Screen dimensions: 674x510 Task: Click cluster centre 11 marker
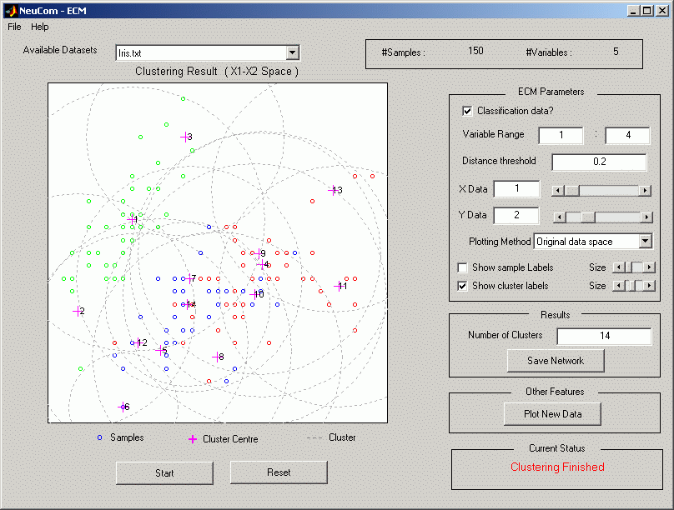339,286
